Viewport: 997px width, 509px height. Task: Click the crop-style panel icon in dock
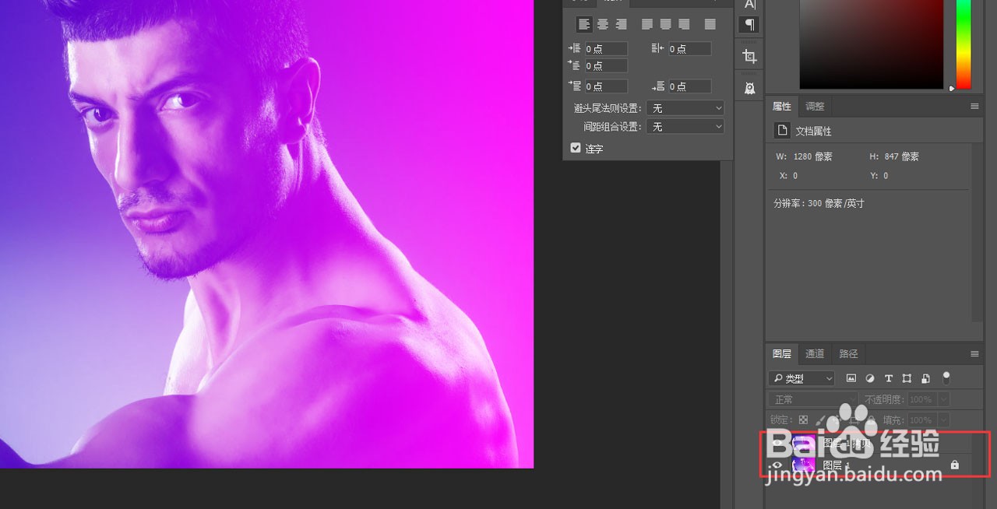749,56
